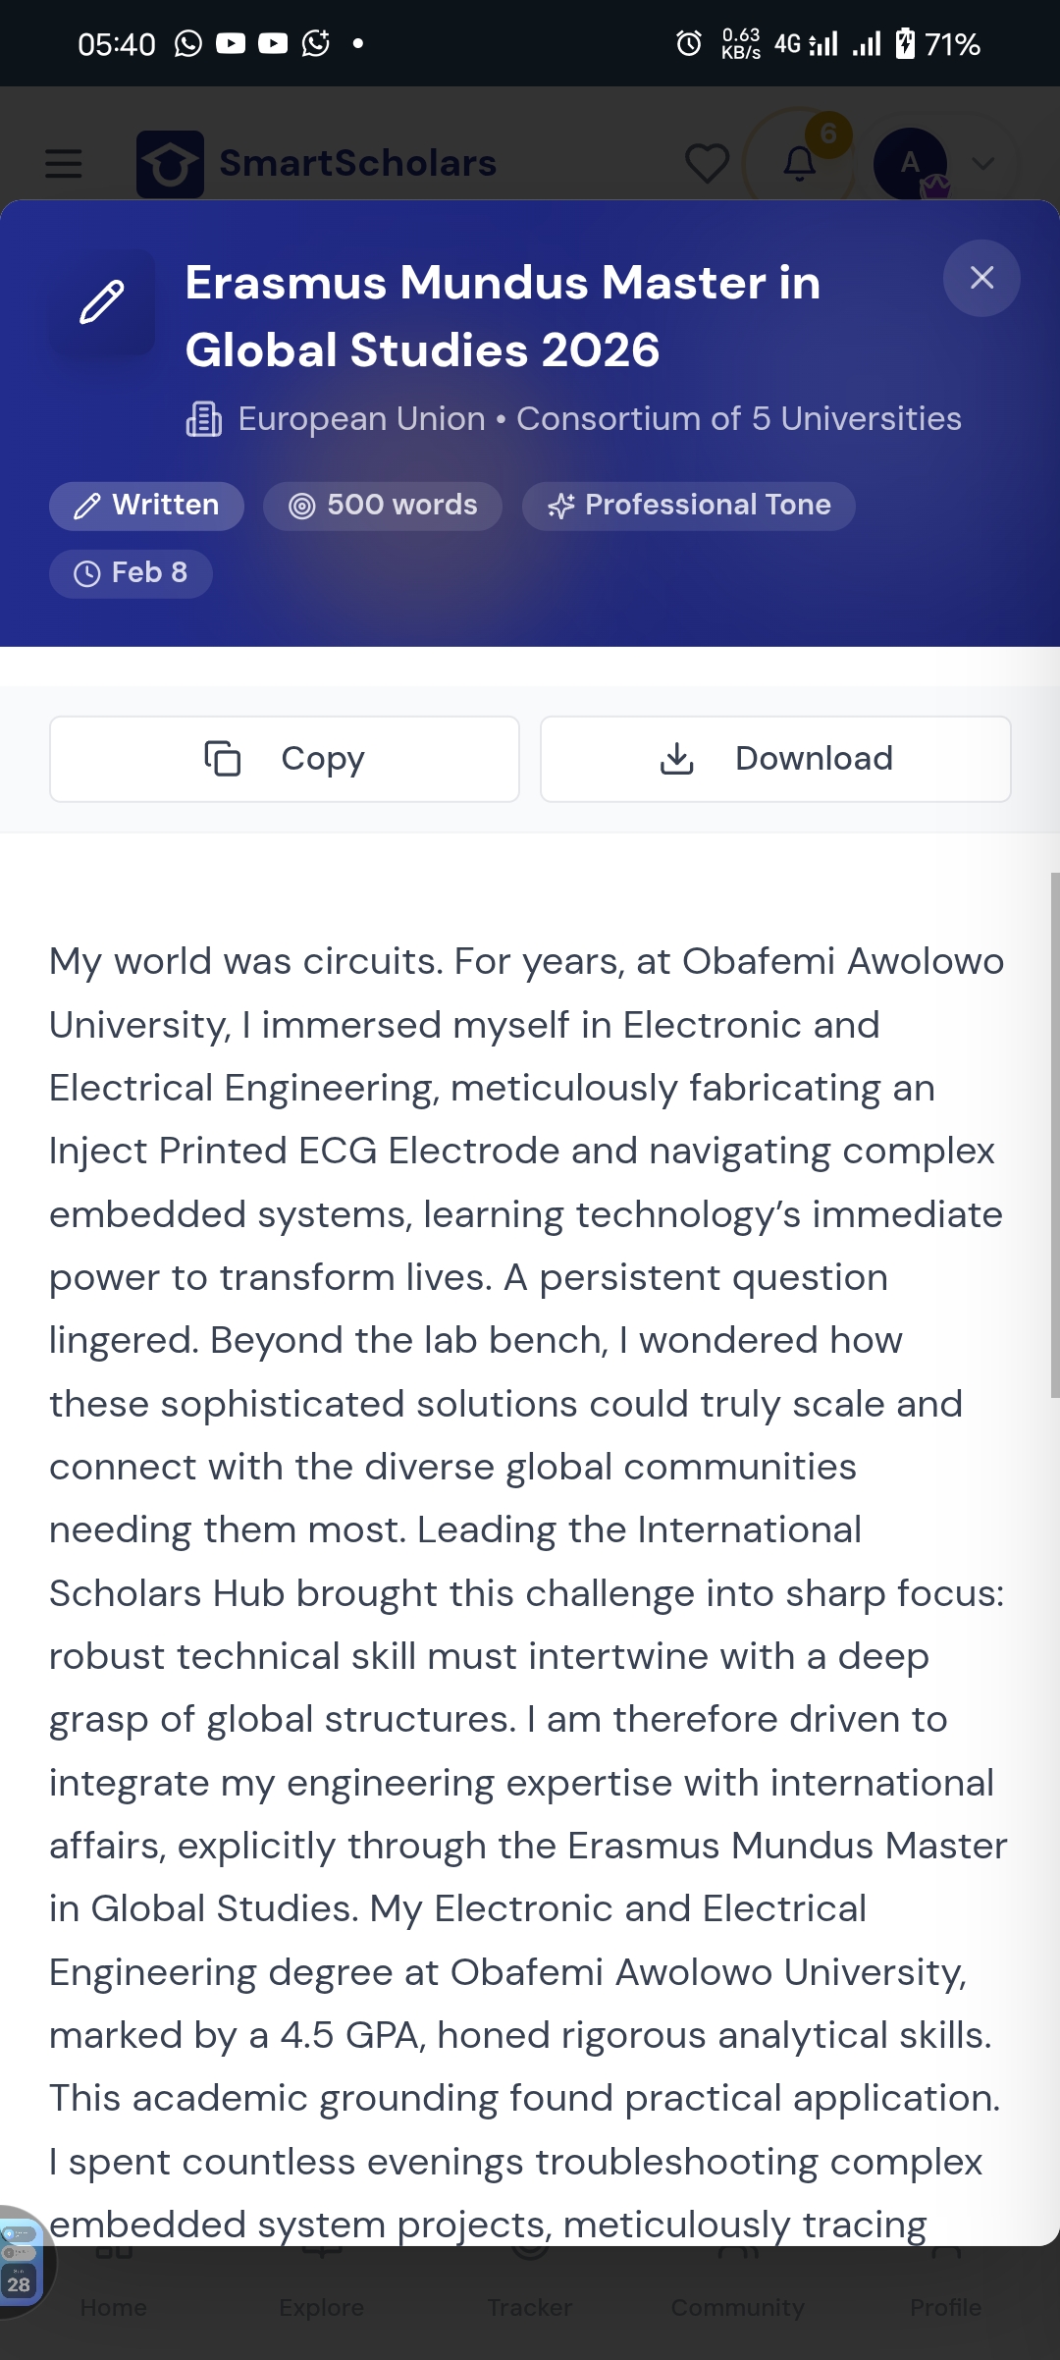Tap the 500 words chip

point(383,506)
